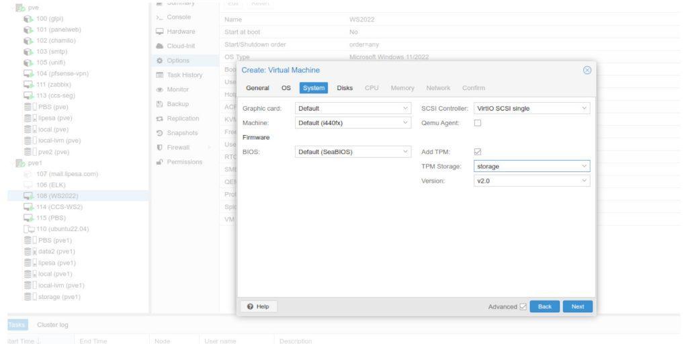The width and height of the screenshot is (688, 344).
Task: Click the Start/Shutdown order row
Action: [x=449, y=45]
